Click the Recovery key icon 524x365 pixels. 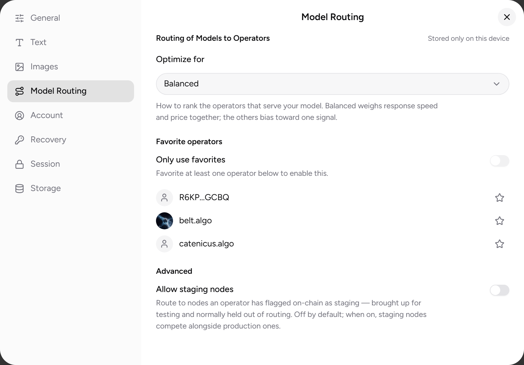pos(19,140)
